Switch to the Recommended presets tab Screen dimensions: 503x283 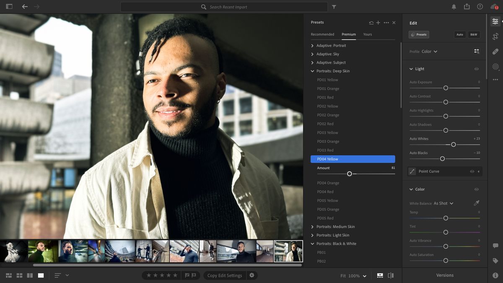click(322, 34)
